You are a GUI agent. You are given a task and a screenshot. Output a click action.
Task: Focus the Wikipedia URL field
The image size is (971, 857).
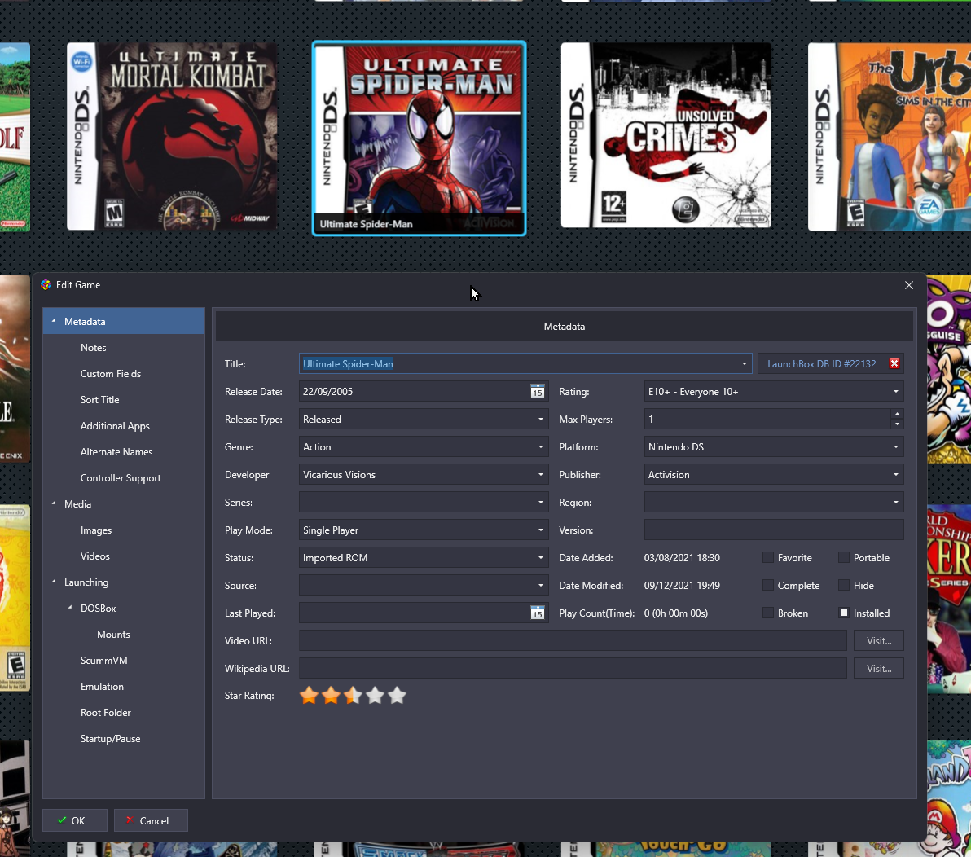pos(573,669)
